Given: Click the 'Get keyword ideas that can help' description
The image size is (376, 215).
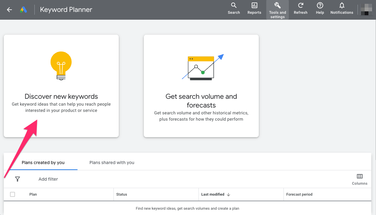Looking at the screenshot, I should (x=61, y=107).
